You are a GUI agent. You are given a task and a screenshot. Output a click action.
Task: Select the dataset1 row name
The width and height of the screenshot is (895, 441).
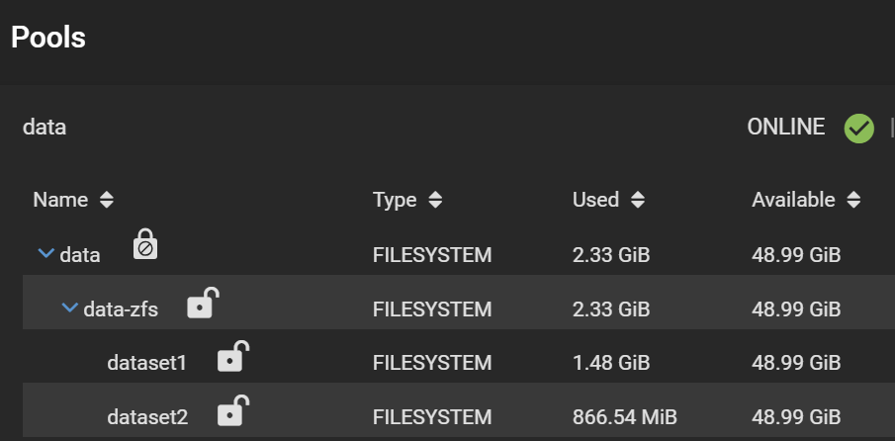pyautogui.click(x=146, y=363)
